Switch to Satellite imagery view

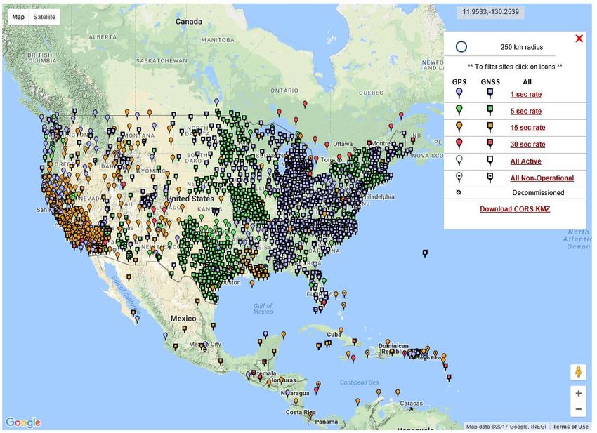44,17
